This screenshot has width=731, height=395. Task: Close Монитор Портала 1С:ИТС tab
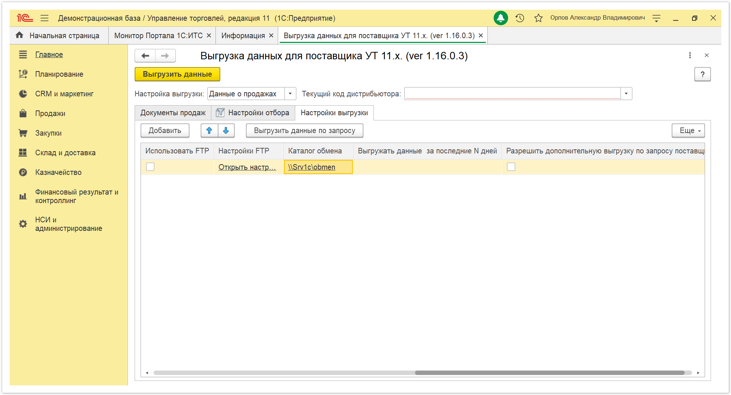(209, 36)
